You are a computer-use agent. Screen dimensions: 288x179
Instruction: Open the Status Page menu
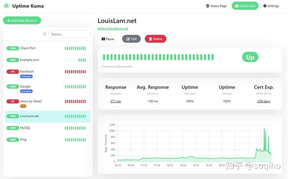pos(217,6)
